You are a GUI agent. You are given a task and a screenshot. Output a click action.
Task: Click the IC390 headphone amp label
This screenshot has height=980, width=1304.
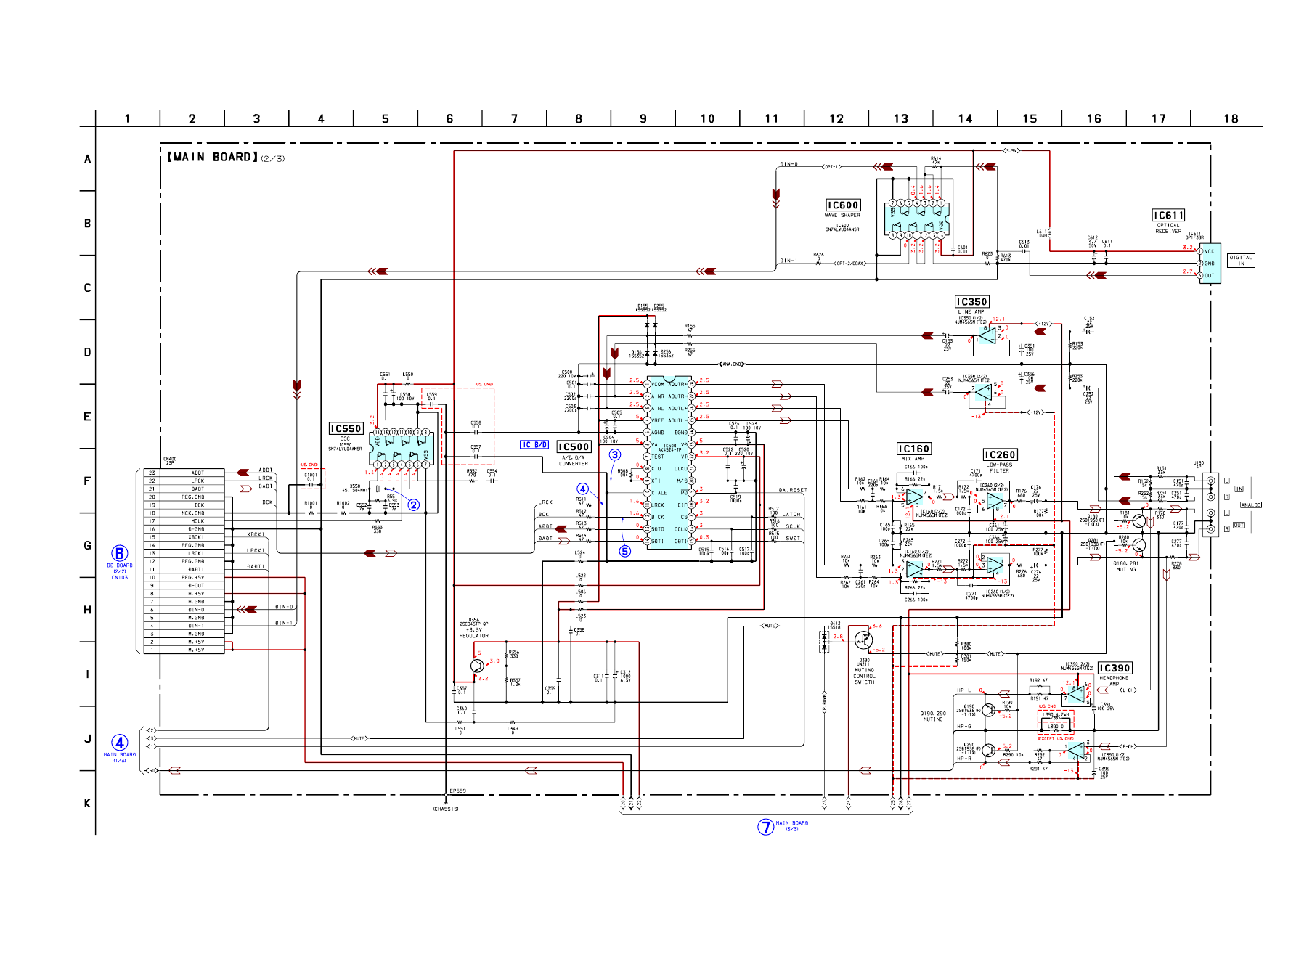[1114, 669]
